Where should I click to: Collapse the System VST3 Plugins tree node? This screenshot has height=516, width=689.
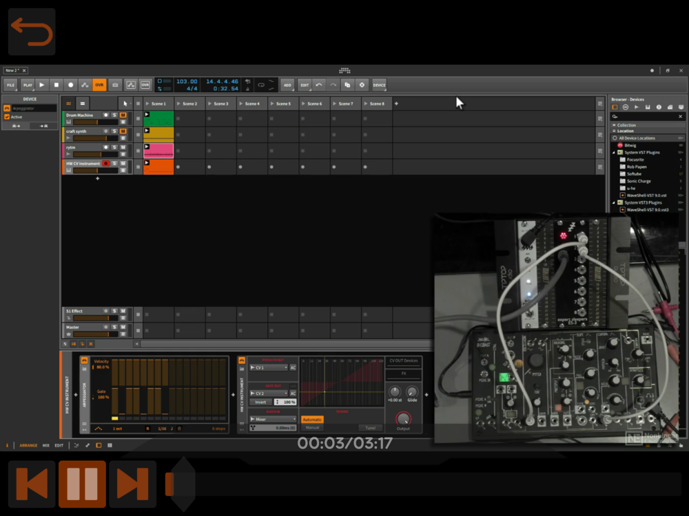[615, 202]
